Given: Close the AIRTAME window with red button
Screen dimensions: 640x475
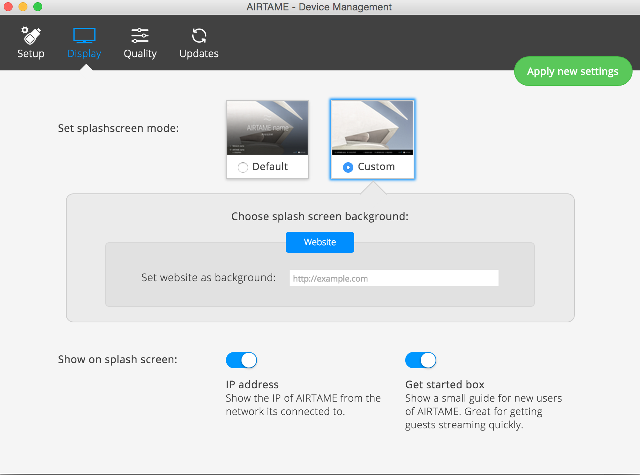Looking at the screenshot, I should [8, 7].
